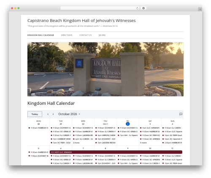This screenshot has width=211, height=178.
Task: Open the CO VISIT-SJC SPANISH event bar
Action: coord(116,152)
